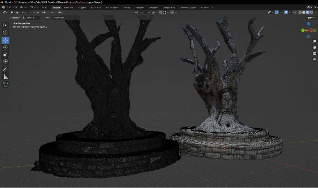The width and height of the screenshot is (318, 188).
Task: Switch to the Rendering workspace tab
Action: point(153,8)
